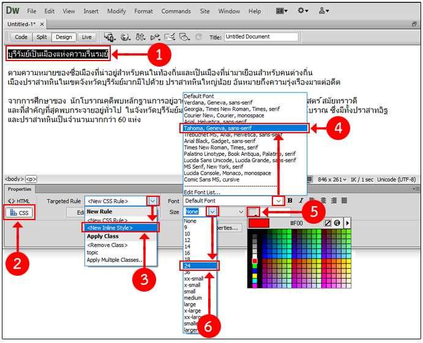Expand the Font dropdown arrow

279,201
